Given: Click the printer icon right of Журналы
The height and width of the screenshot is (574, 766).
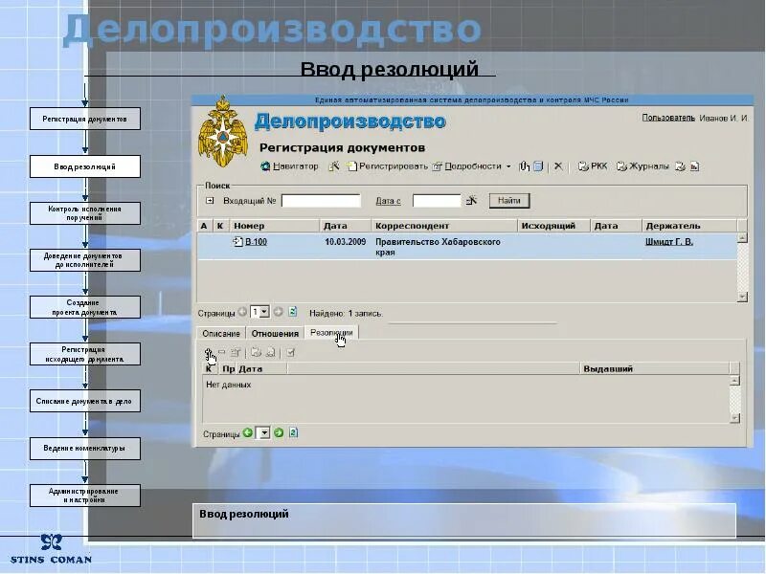Looking at the screenshot, I should [680, 166].
